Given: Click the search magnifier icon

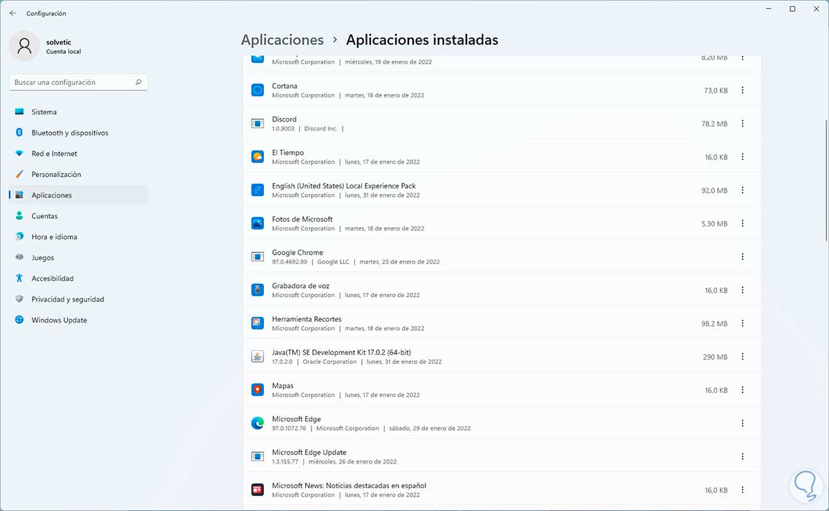Looking at the screenshot, I should click(138, 82).
